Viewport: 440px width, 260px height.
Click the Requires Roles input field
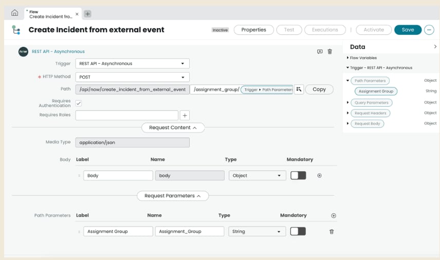pos(127,115)
